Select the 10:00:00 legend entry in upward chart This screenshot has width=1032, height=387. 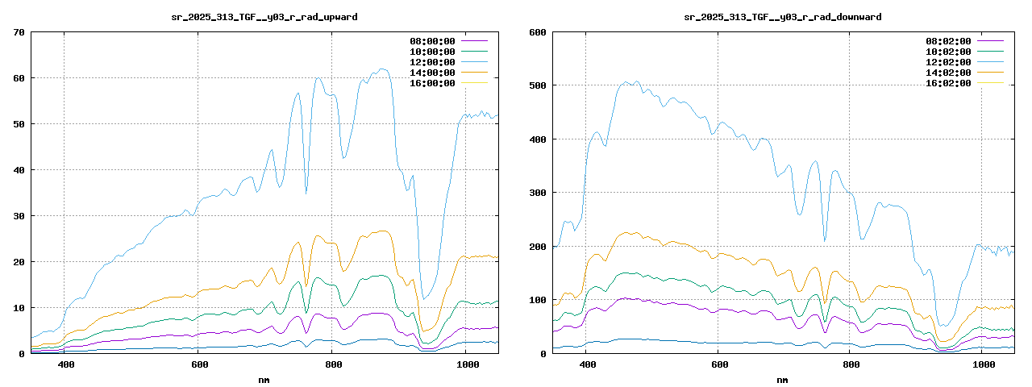[x=432, y=52]
